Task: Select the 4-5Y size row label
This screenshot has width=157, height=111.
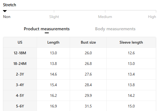Action: 20,95
